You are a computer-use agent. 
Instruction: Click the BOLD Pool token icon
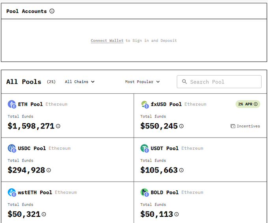(145, 193)
